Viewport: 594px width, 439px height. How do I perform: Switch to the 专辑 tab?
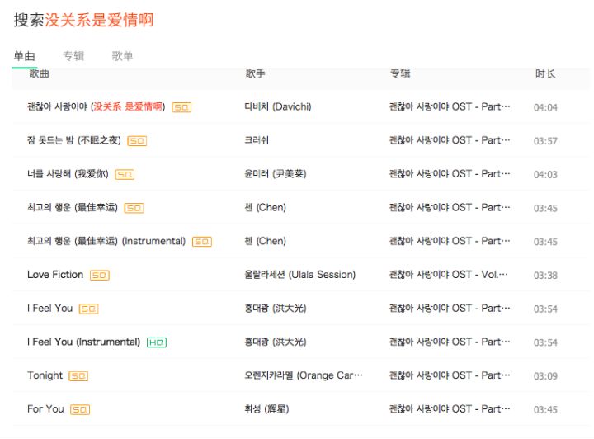point(73,56)
